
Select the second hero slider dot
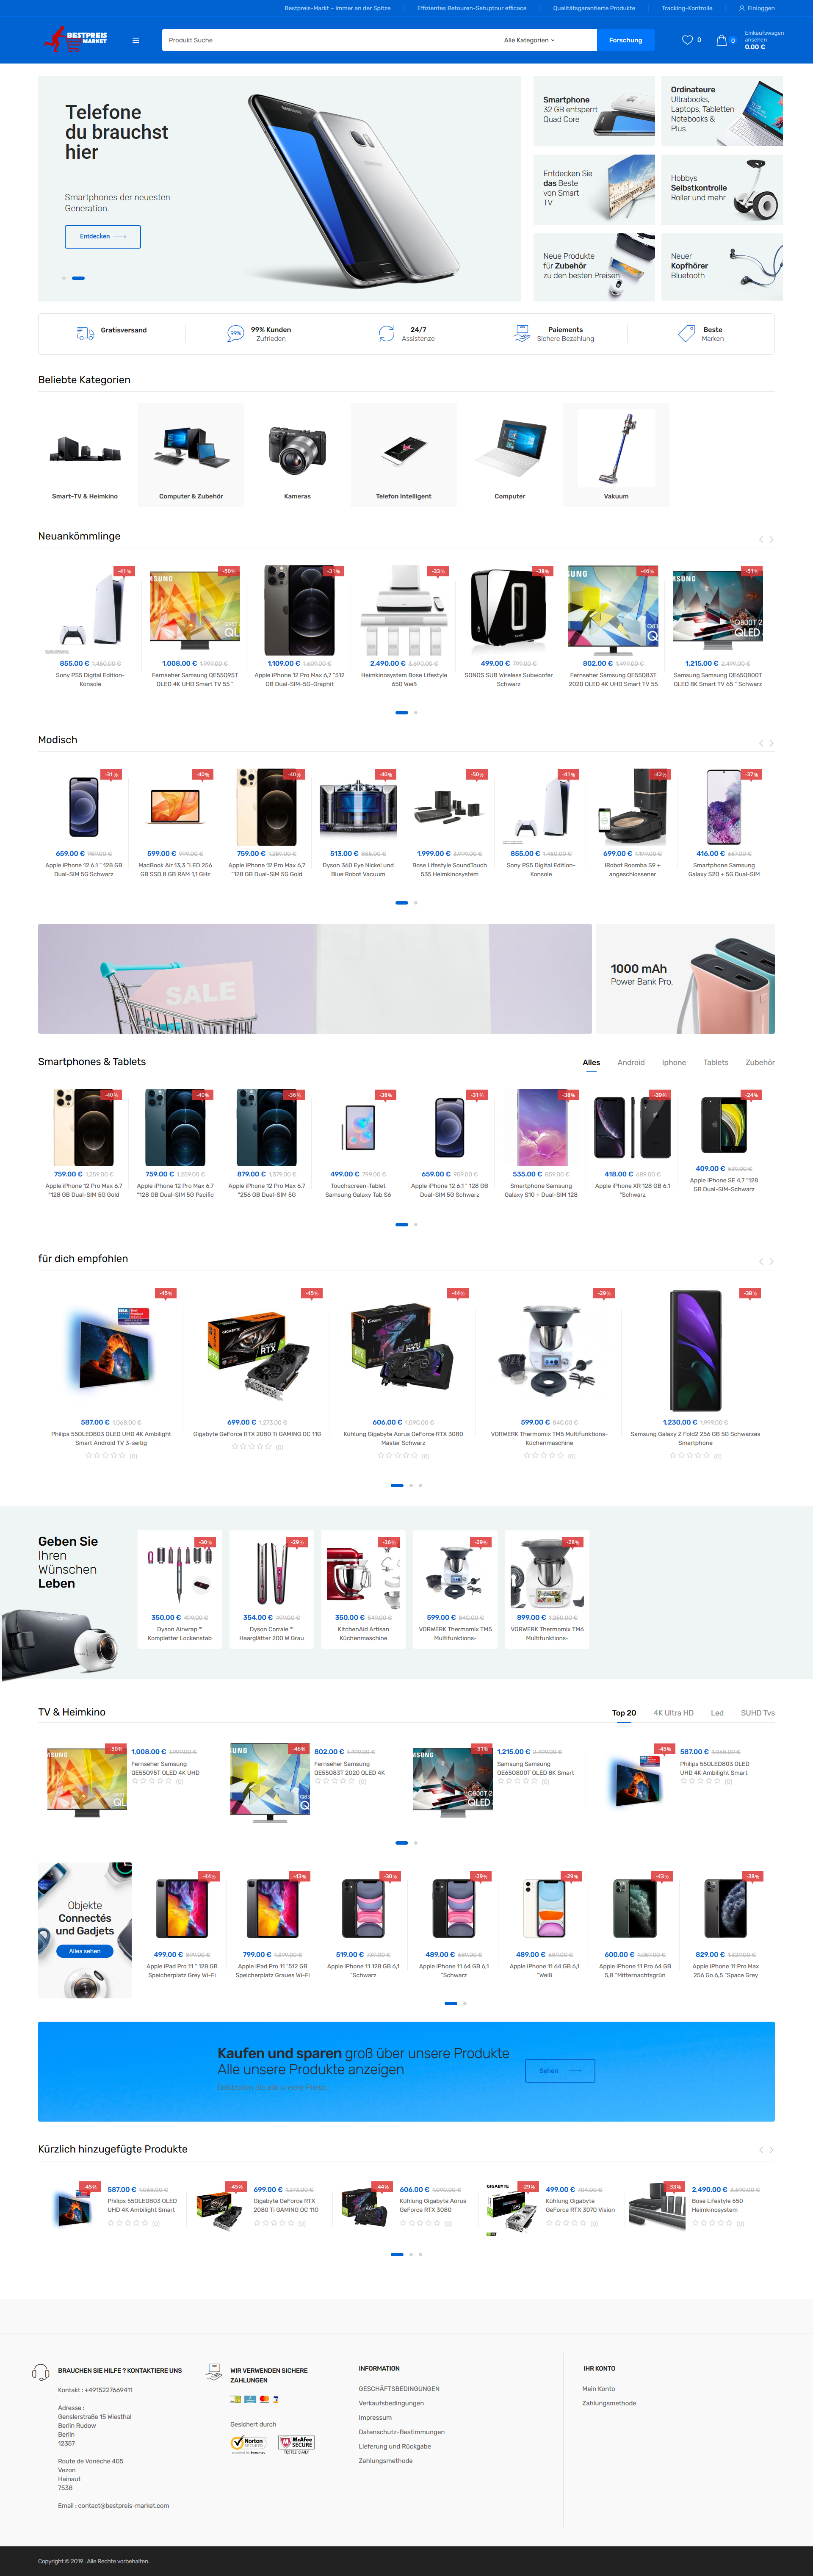(78, 278)
